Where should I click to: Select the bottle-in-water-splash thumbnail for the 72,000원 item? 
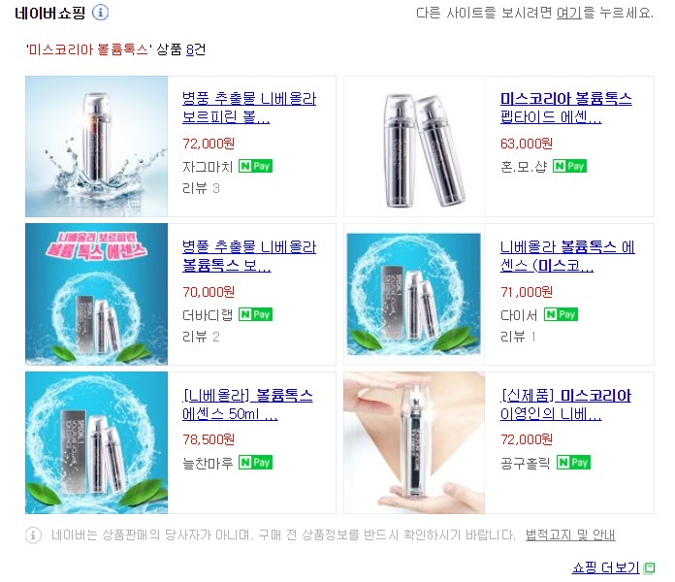tap(96, 146)
